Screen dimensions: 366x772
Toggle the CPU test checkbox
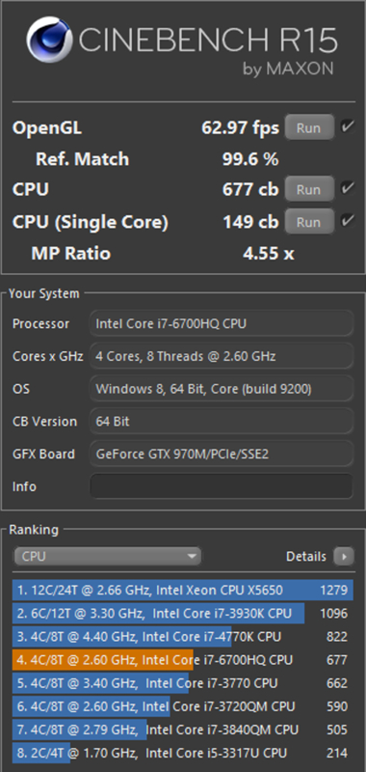[348, 188]
